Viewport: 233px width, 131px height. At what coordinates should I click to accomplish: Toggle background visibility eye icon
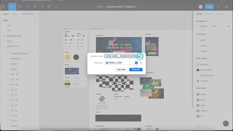click(229, 26)
